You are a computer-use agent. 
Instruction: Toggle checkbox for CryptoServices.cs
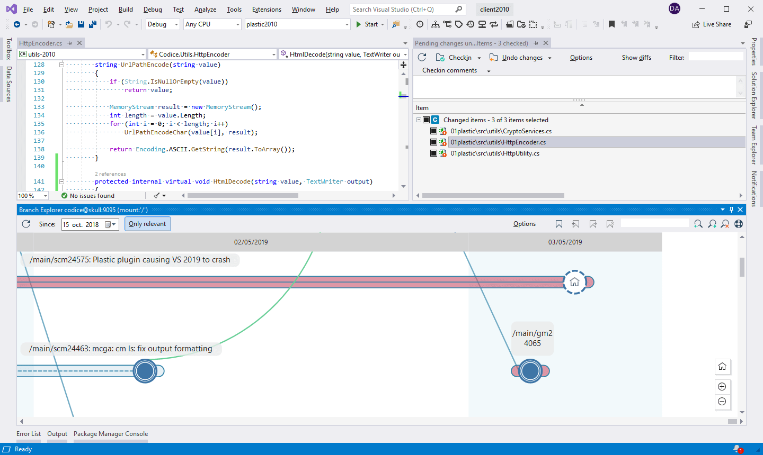tap(433, 131)
